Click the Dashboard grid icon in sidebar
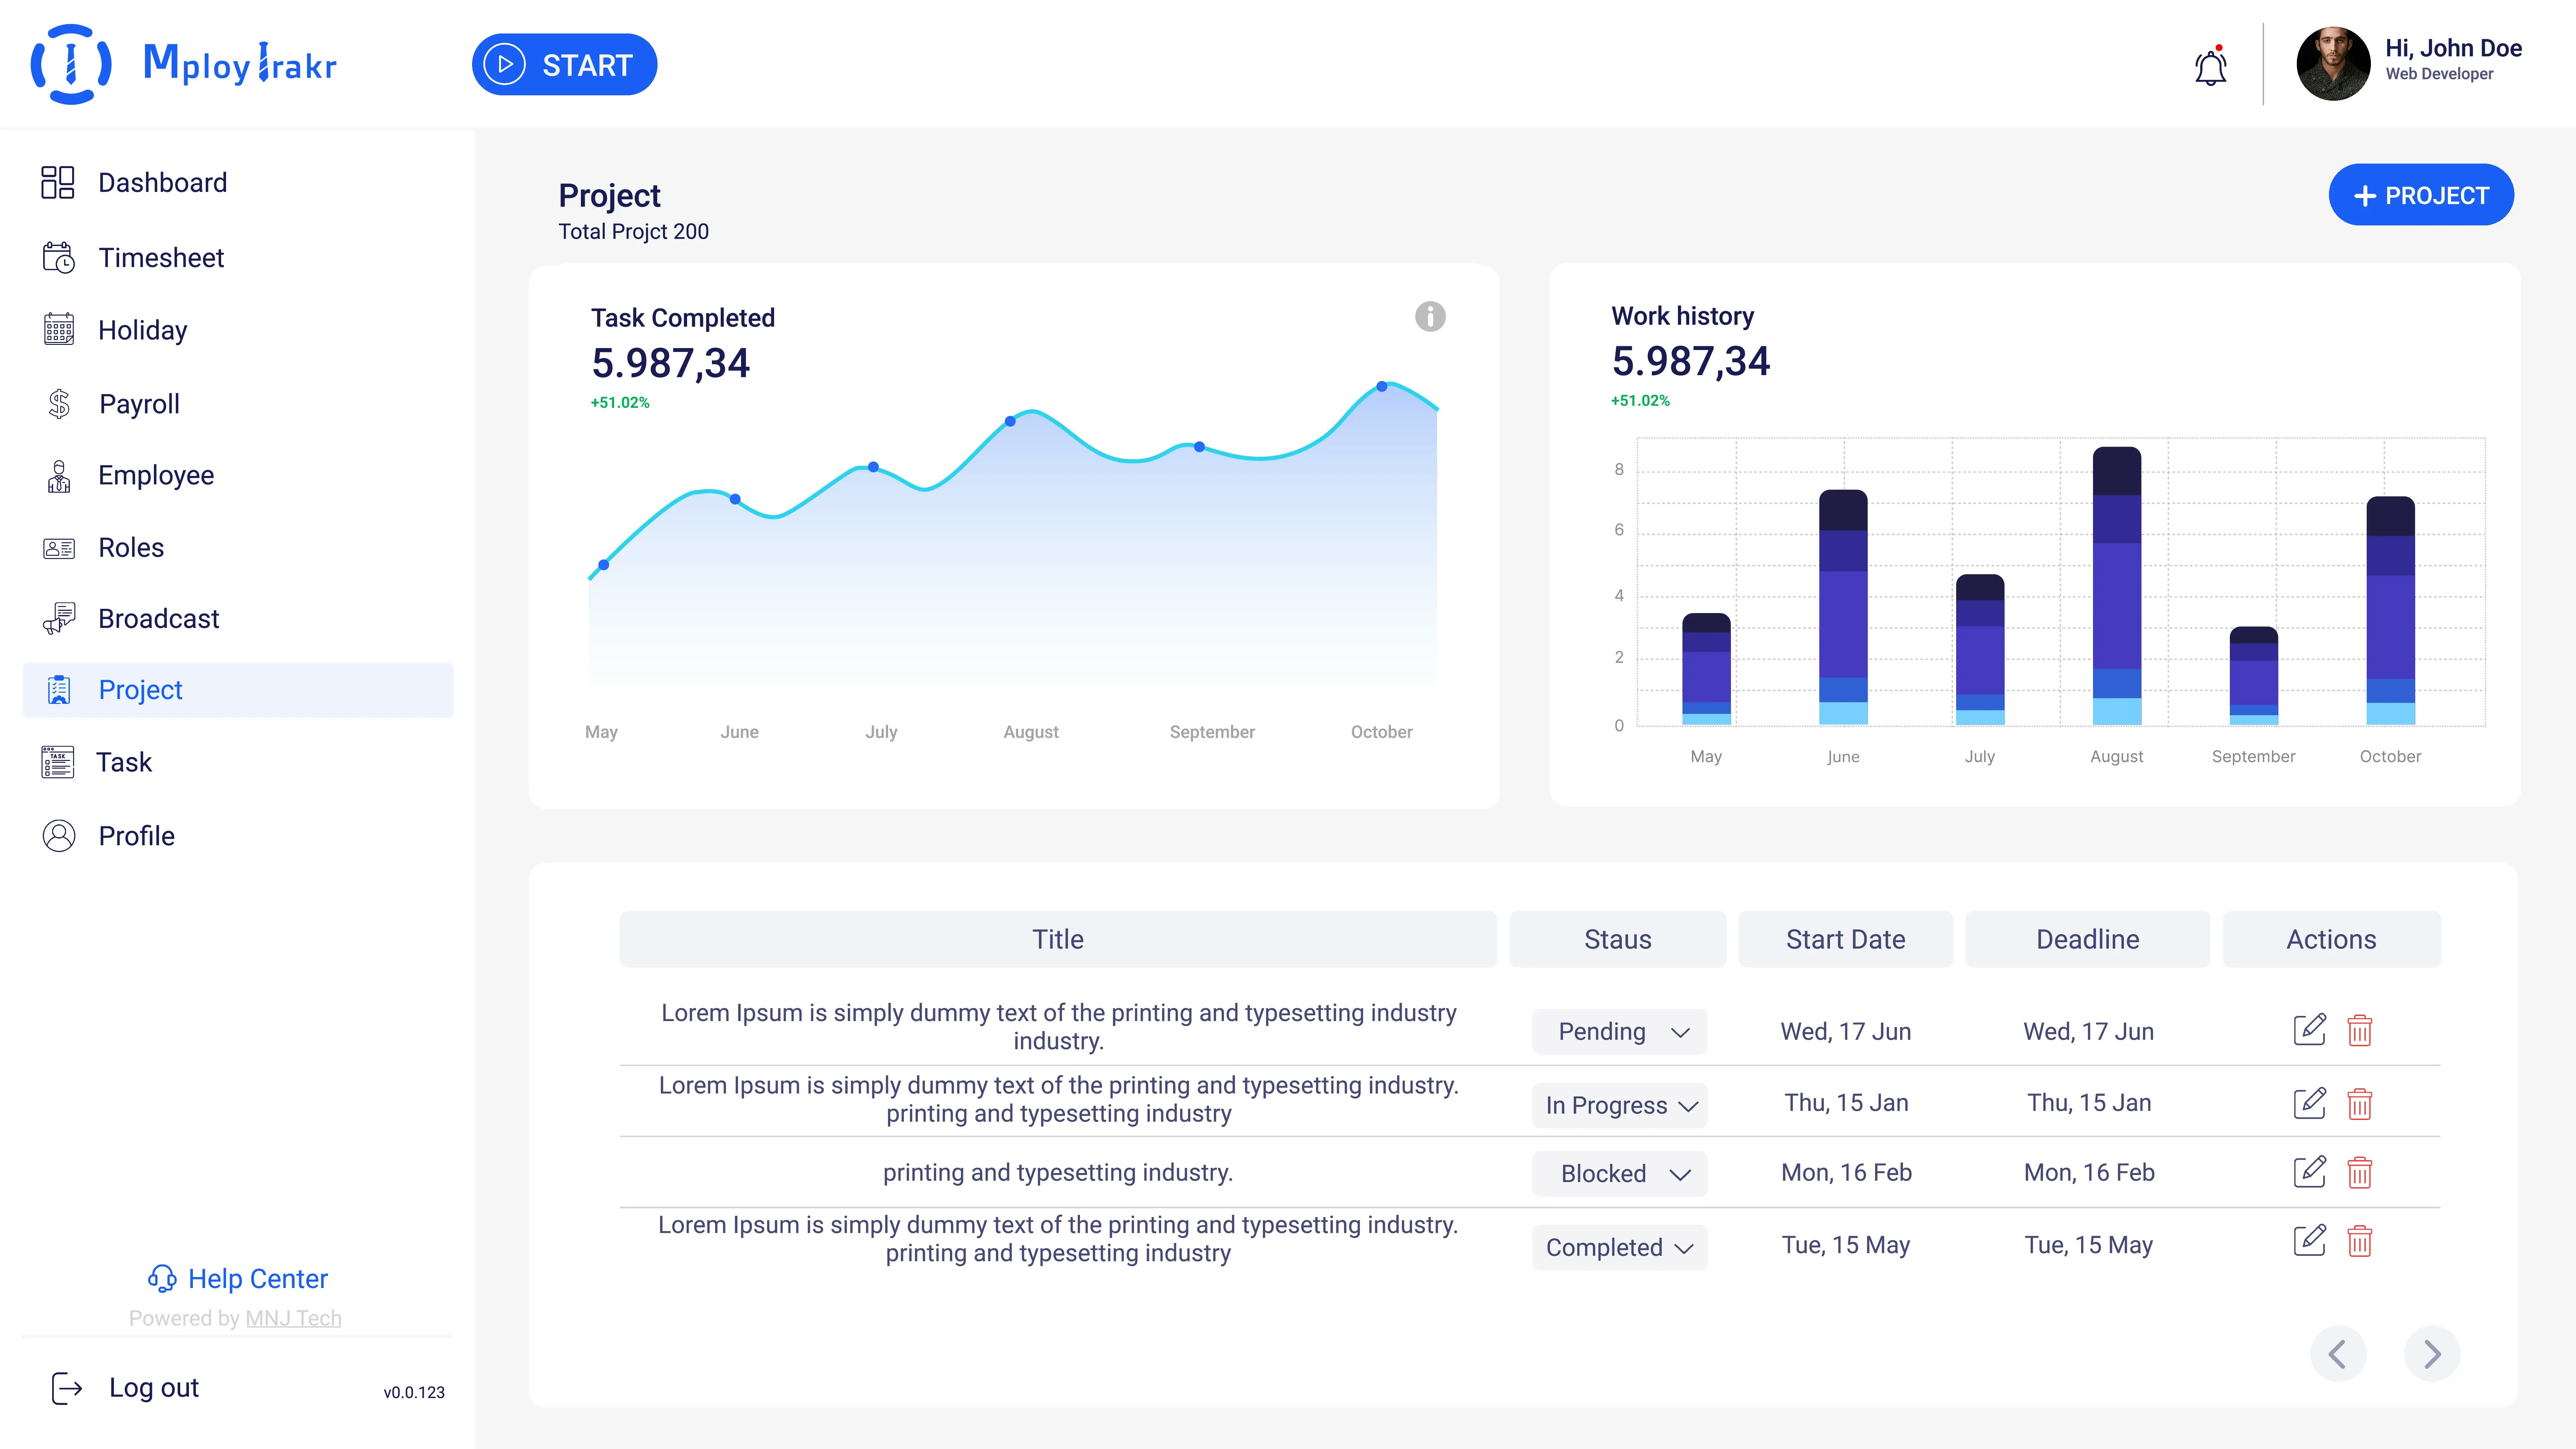The height and width of the screenshot is (1449, 2576). tap(58, 182)
